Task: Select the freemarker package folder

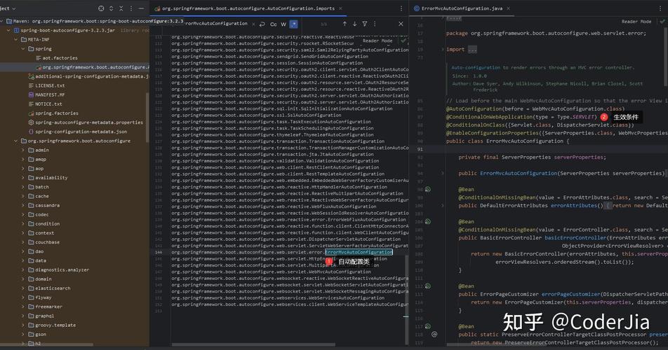Action: point(45,307)
